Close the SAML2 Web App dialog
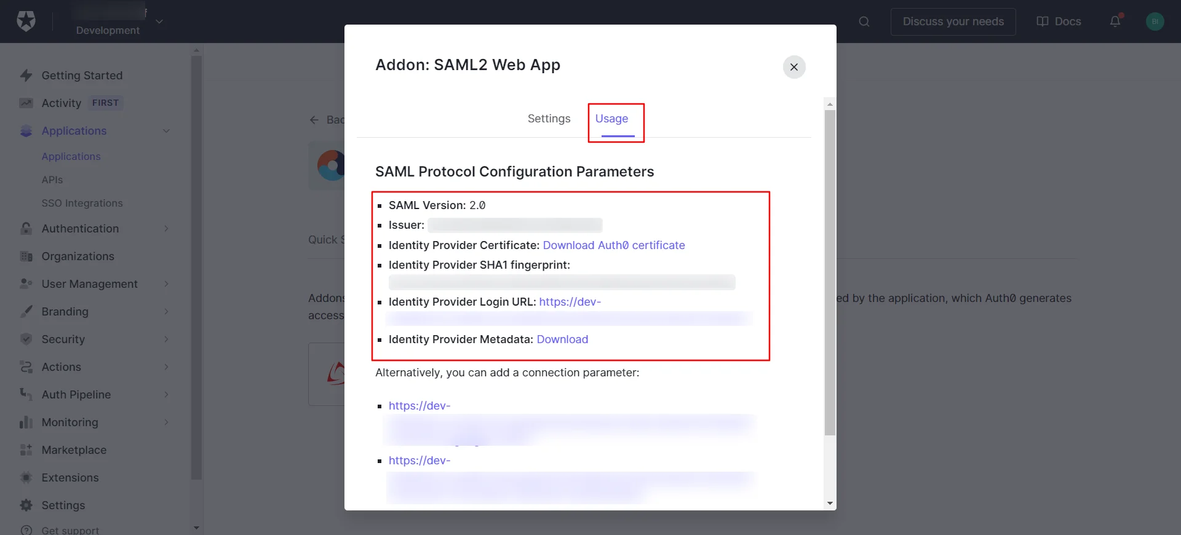The height and width of the screenshot is (535, 1181). (x=794, y=67)
